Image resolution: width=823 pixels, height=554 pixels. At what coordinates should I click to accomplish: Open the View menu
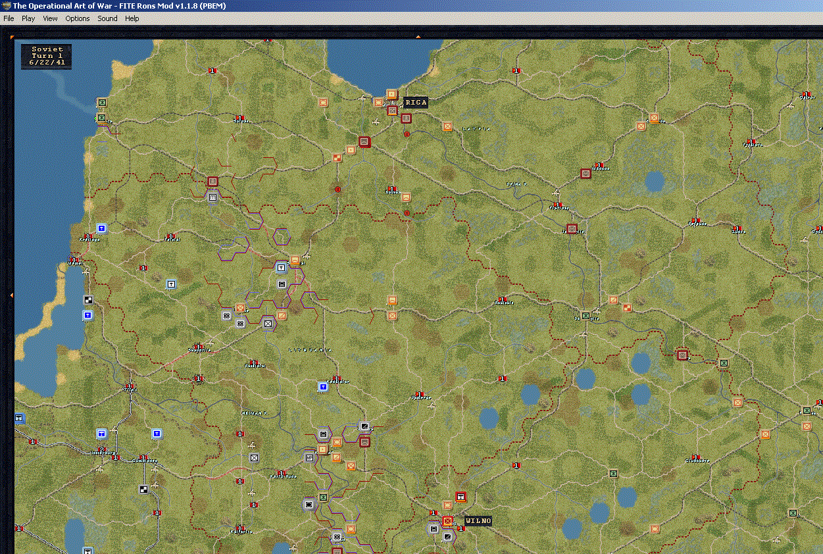click(x=51, y=18)
